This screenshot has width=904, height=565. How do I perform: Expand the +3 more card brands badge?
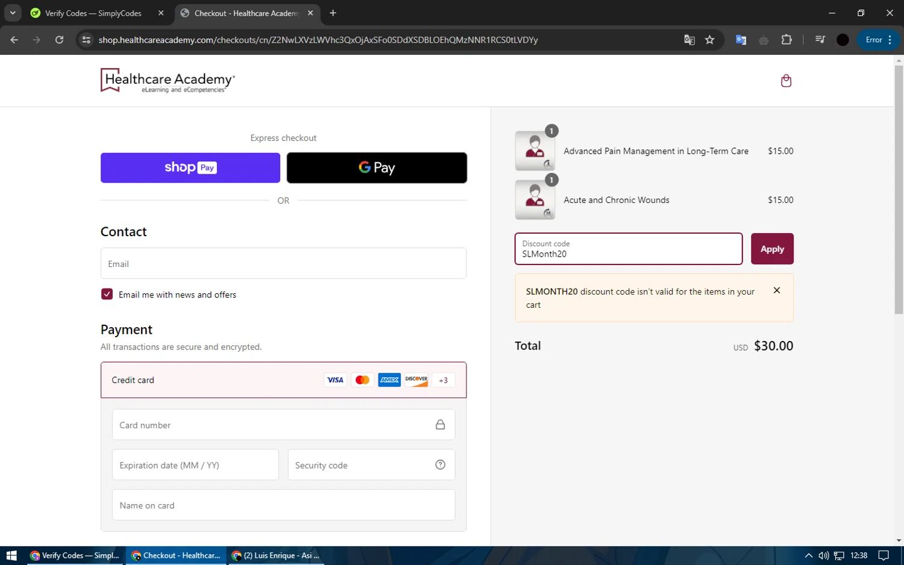(444, 380)
